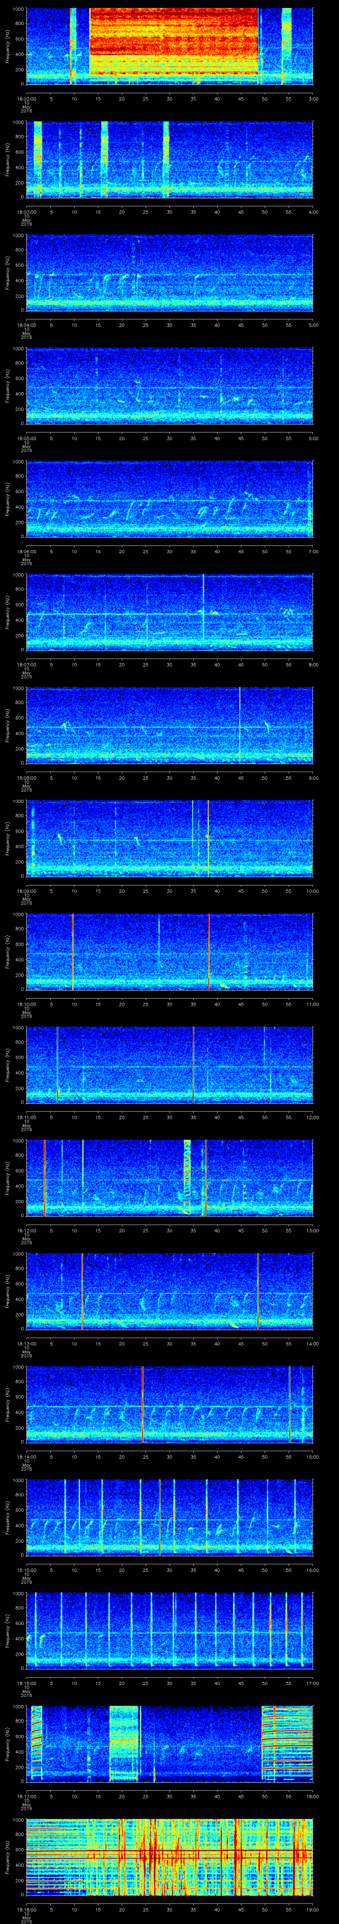The width and height of the screenshot is (339, 1924).
Task: Select the 18:05:00 time label
Action: pyautogui.click(x=26, y=438)
